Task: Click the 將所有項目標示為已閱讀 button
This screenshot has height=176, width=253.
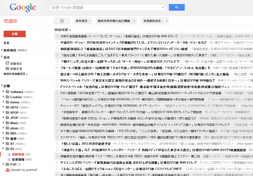Action: click(114, 21)
